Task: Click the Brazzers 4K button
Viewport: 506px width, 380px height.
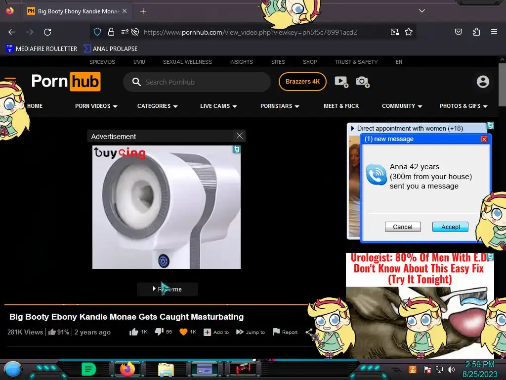Action: coord(303,82)
